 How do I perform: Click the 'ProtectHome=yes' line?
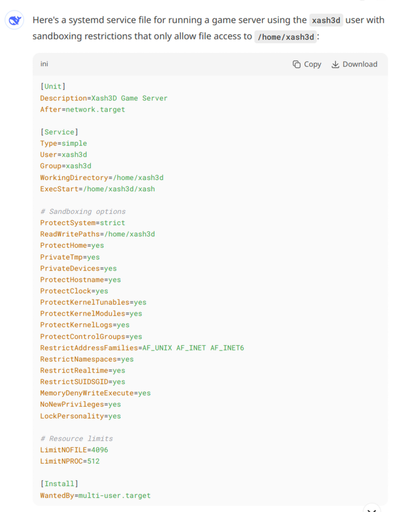(72, 246)
